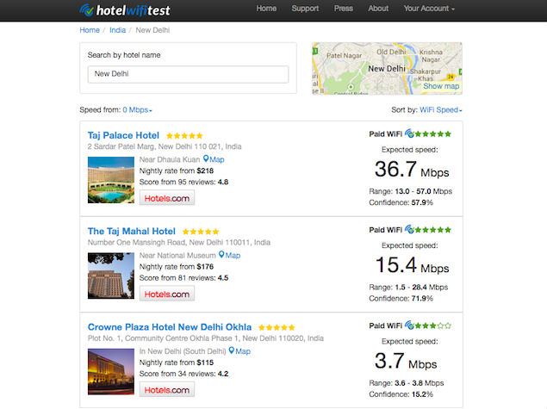547x409 pixels.
Task: Click WiFi signal icon for The Taj Mahal Hotel
Action: (x=409, y=229)
